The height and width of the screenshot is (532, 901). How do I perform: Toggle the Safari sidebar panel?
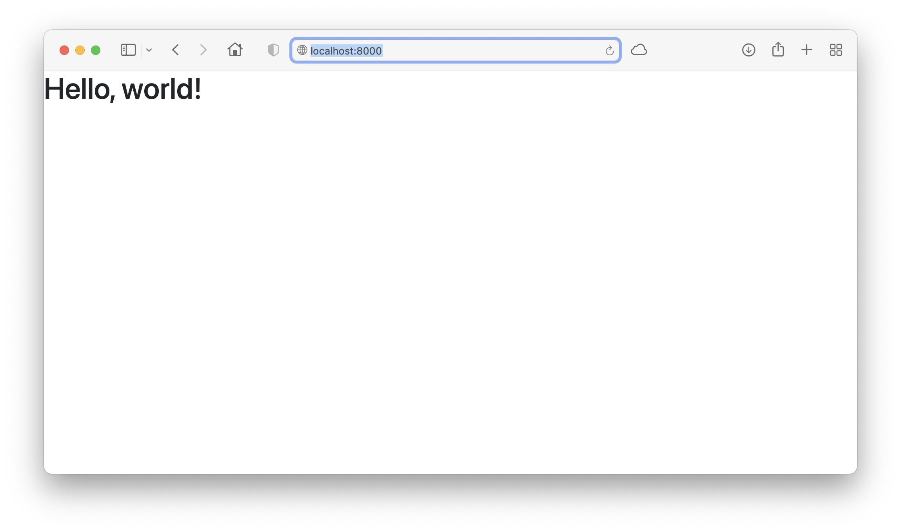click(x=128, y=50)
